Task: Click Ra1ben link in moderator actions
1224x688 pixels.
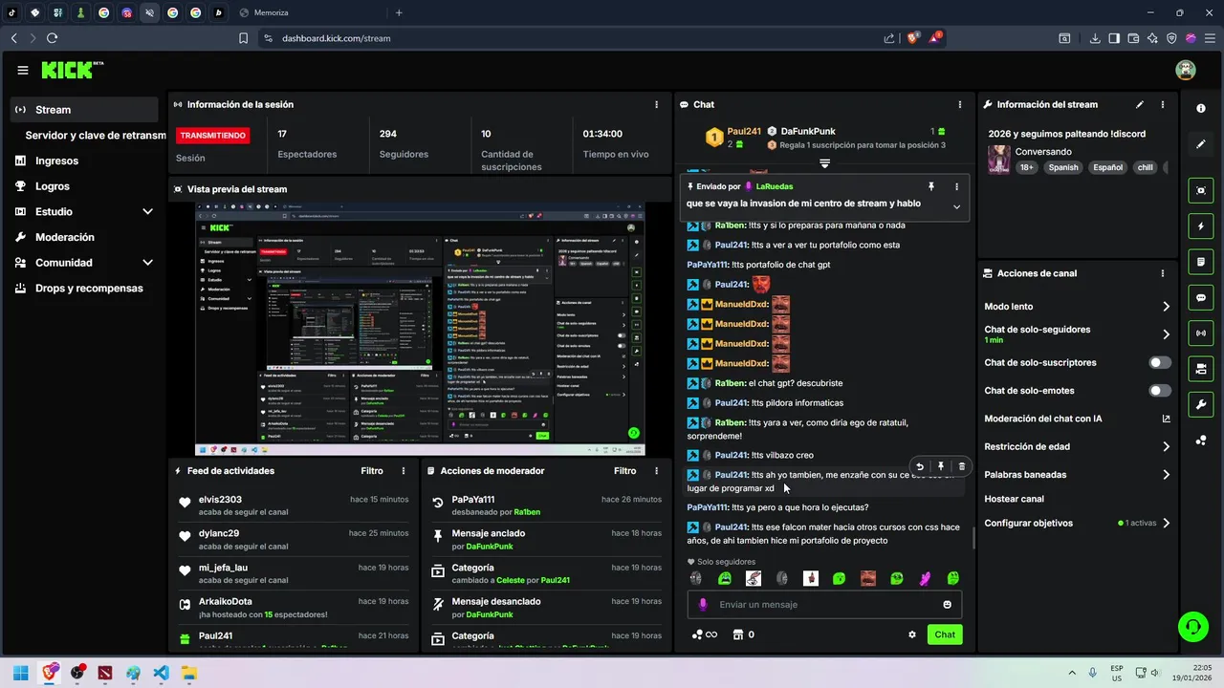Action: click(x=527, y=512)
